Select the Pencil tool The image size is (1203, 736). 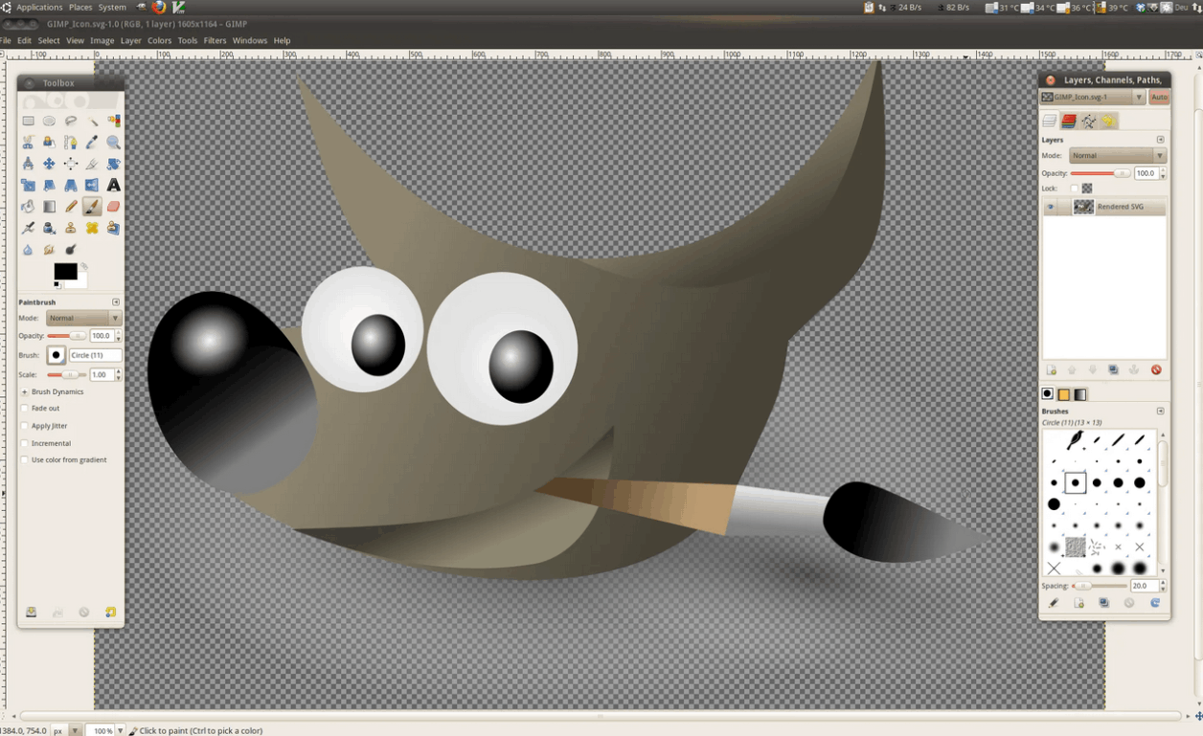pos(71,207)
